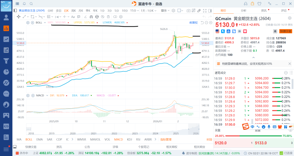
Task: Click the price alert bell icon
Action: point(275,31)
